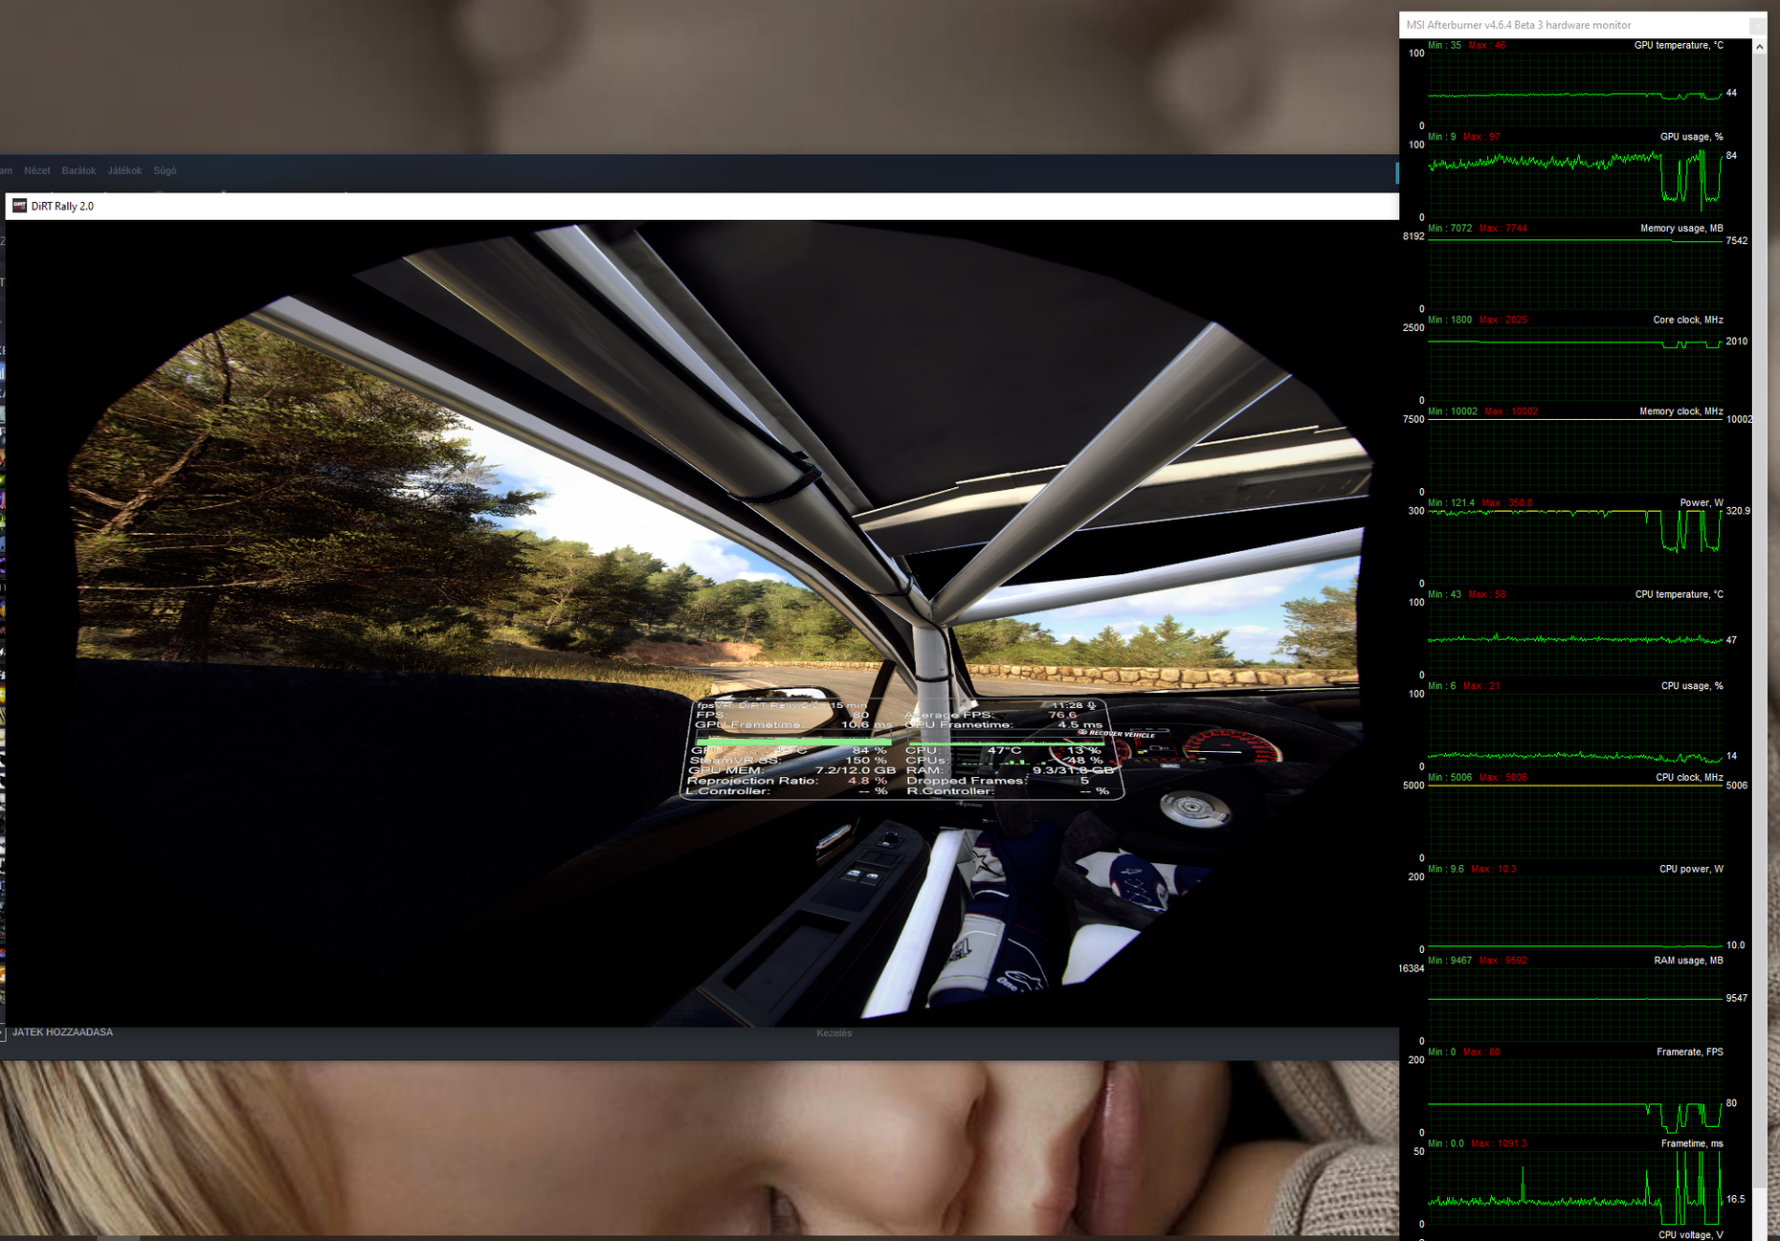Click the current RAM usage value 9547
1780x1241 pixels.
1736,998
